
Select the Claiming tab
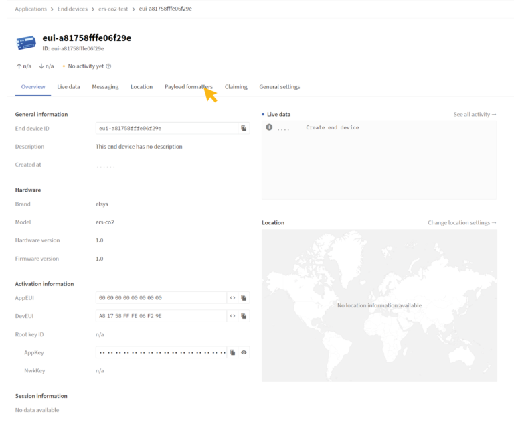coord(236,87)
